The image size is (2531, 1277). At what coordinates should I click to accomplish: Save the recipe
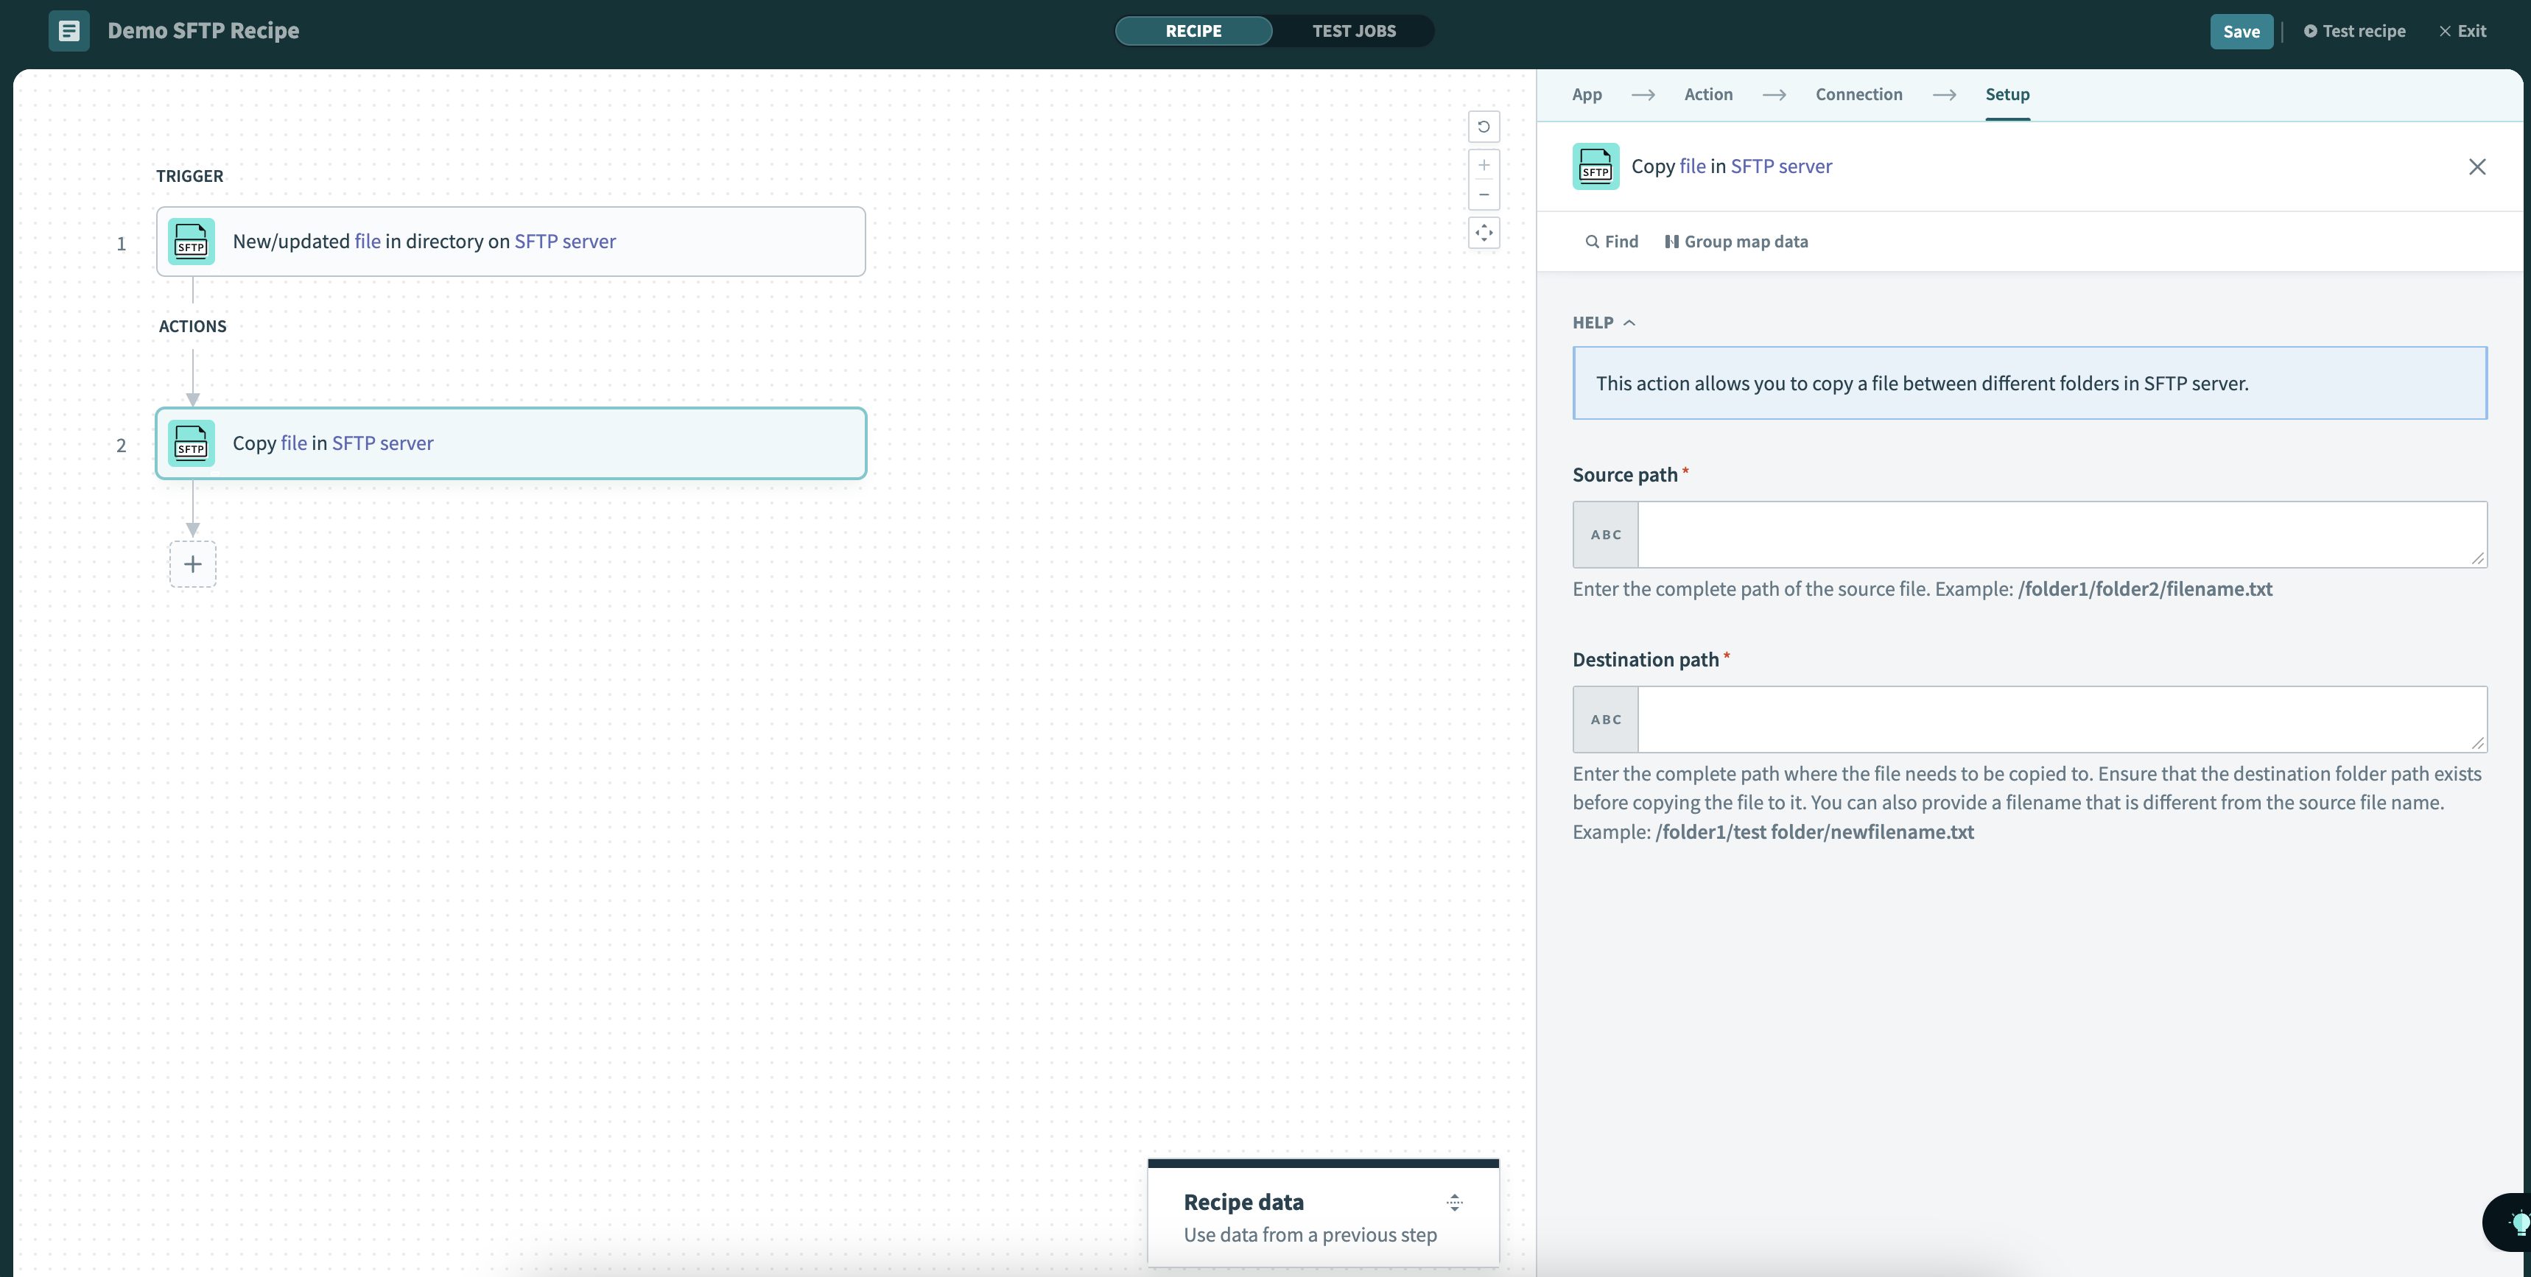point(2242,30)
